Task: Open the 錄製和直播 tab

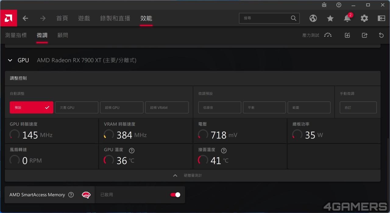Action: point(115,18)
